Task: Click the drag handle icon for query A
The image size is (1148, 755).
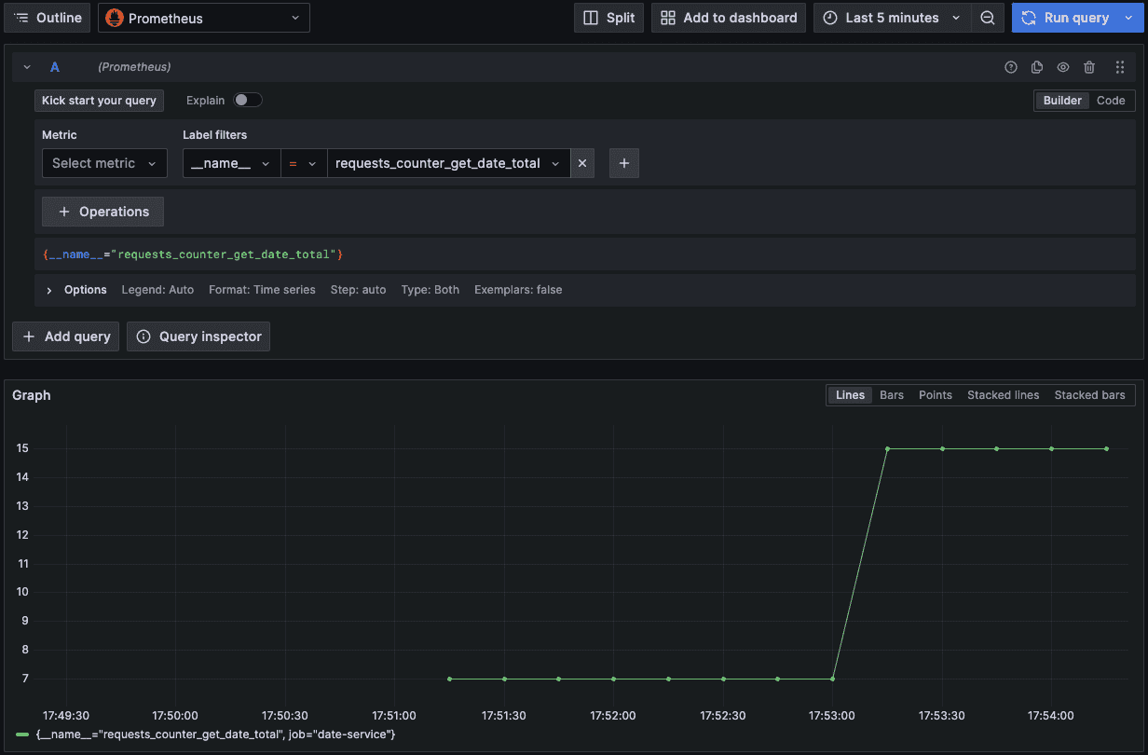Action: (1120, 67)
